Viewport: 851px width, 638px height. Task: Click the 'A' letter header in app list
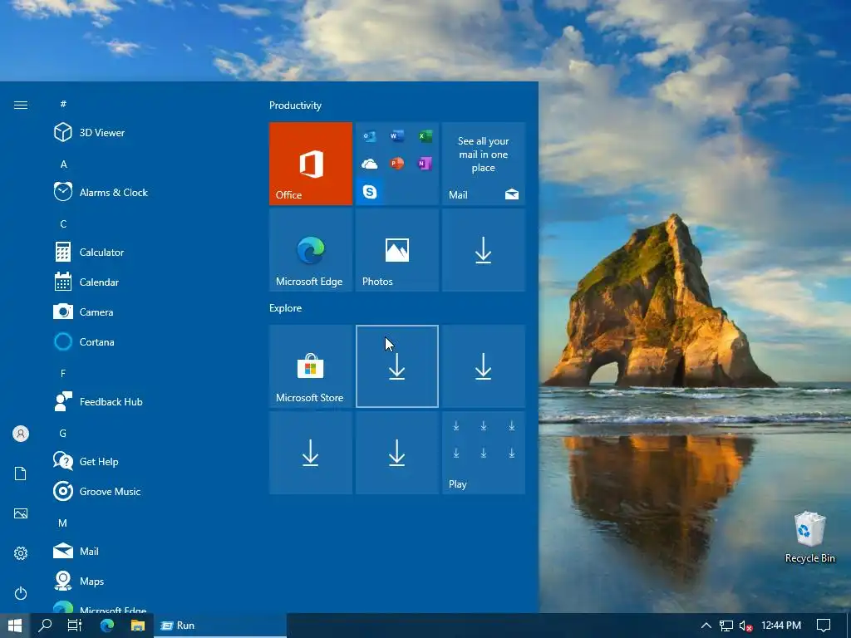(x=63, y=164)
